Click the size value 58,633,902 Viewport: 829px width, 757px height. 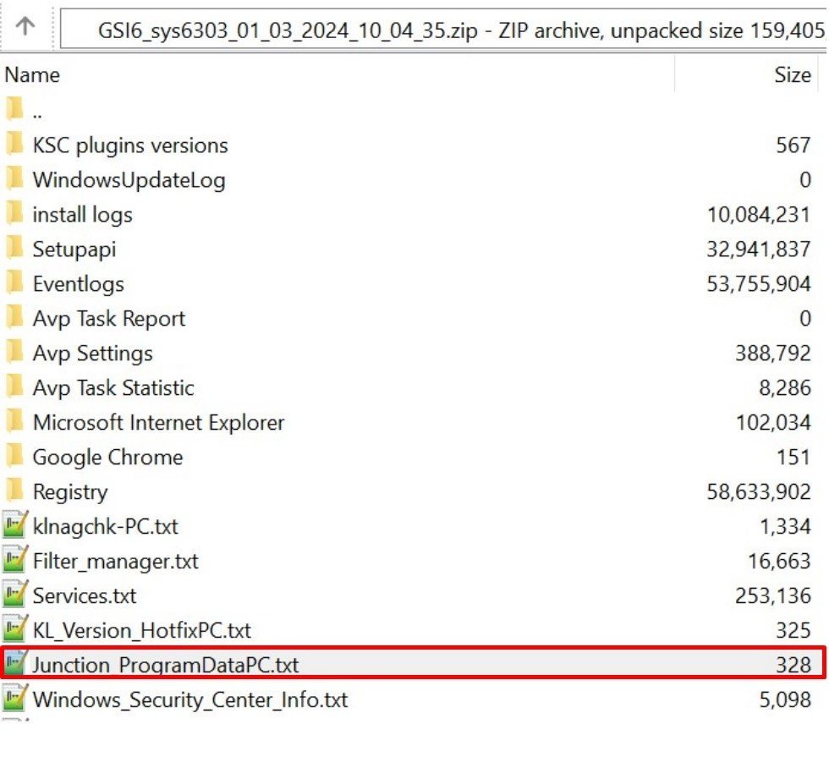click(759, 492)
